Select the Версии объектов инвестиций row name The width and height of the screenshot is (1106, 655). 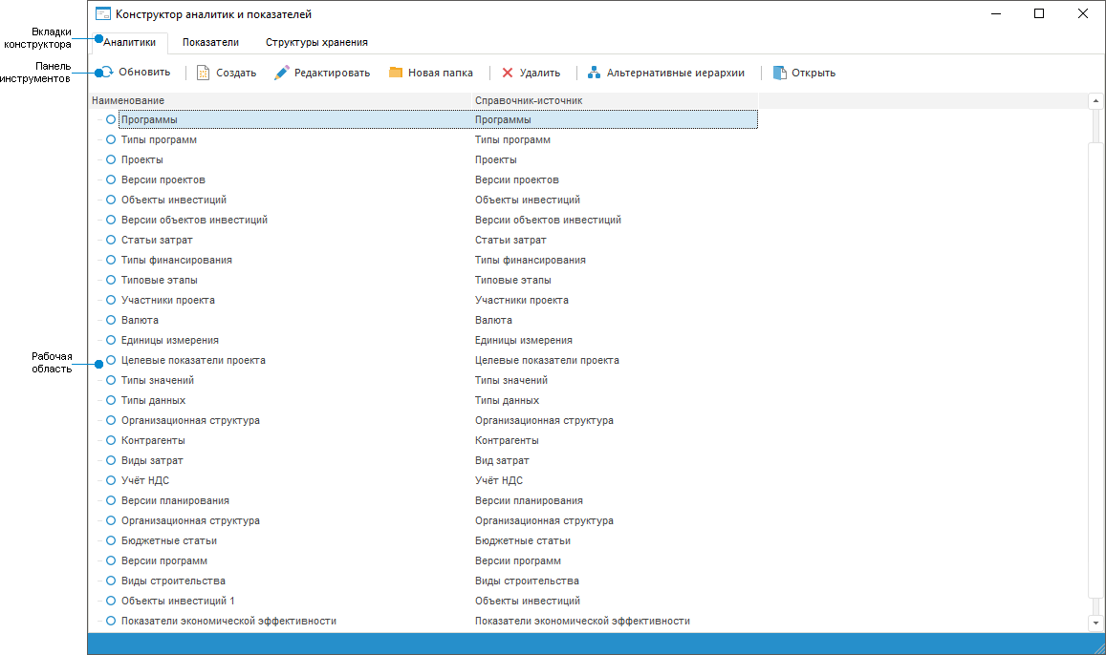click(194, 220)
